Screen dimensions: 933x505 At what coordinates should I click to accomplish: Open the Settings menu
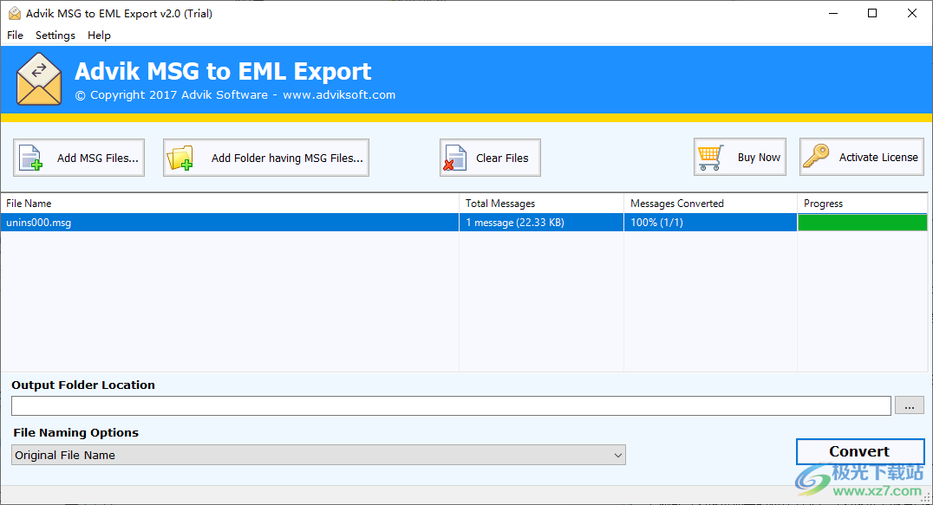(55, 35)
